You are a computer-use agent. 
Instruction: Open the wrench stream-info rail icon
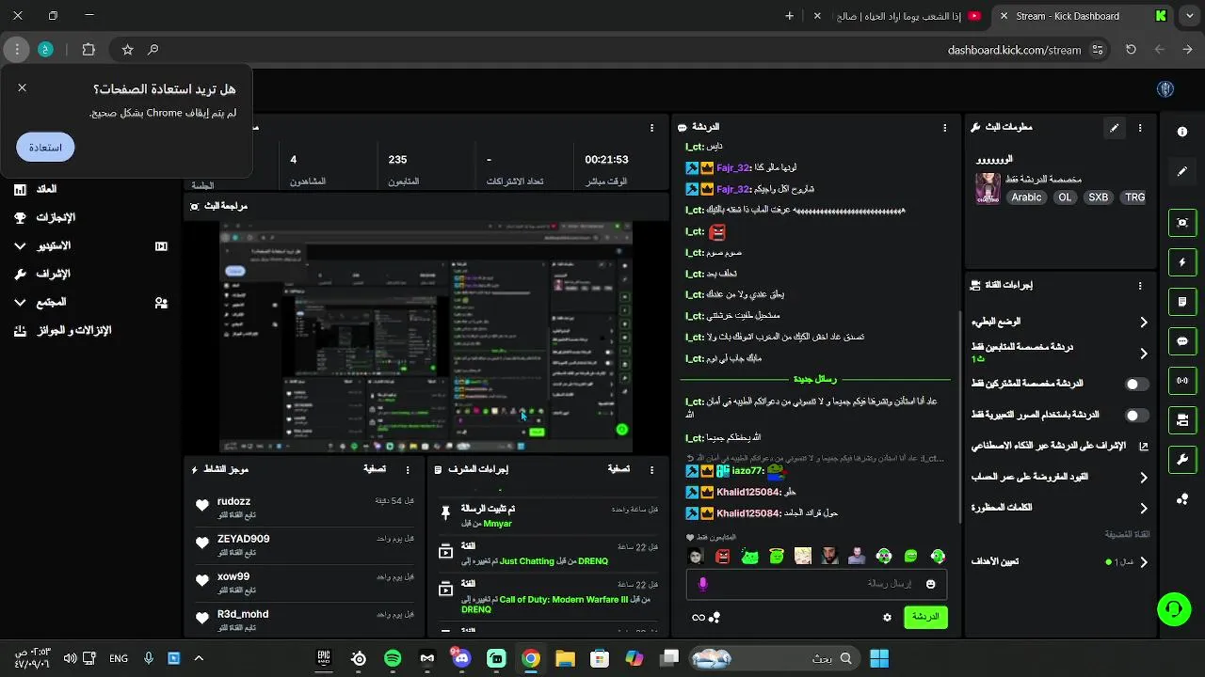click(x=1182, y=459)
